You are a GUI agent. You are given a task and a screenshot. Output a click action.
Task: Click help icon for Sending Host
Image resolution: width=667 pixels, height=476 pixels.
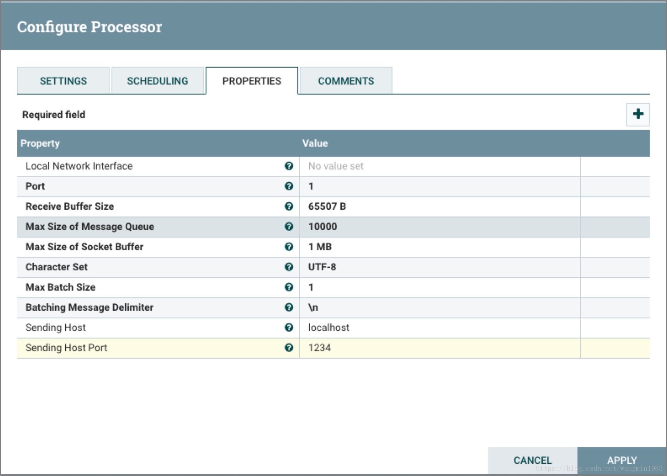[x=289, y=328]
